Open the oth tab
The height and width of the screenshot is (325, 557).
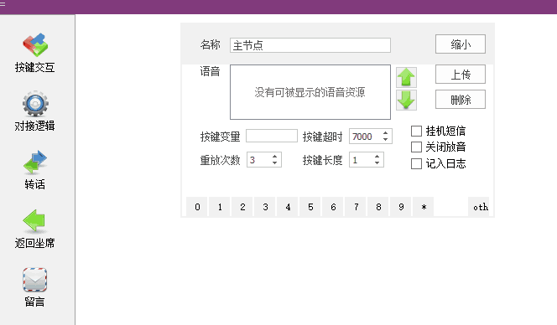pos(479,207)
